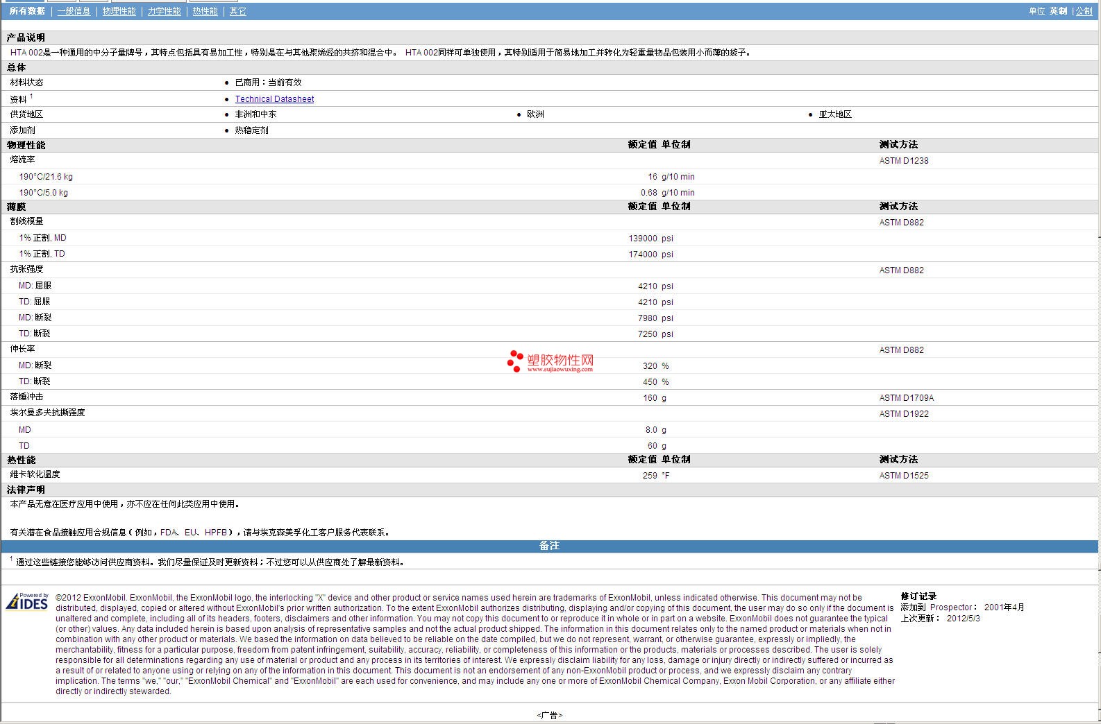Click the 174000 psi value
The height and width of the screenshot is (724, 1101).
pyautogui.click(x=650, y=255)
